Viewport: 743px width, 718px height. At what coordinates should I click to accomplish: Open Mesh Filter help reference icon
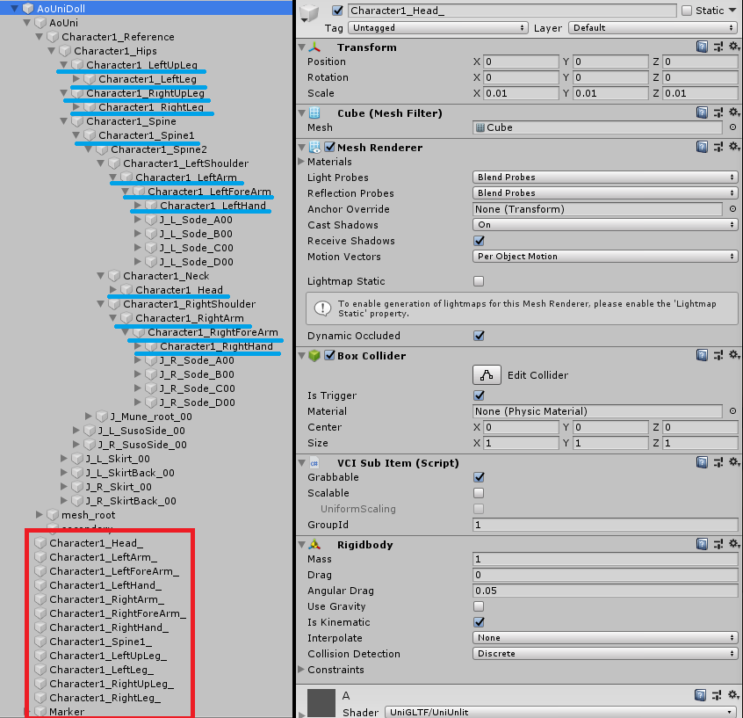pyautogui.click(x=702, y=112)
